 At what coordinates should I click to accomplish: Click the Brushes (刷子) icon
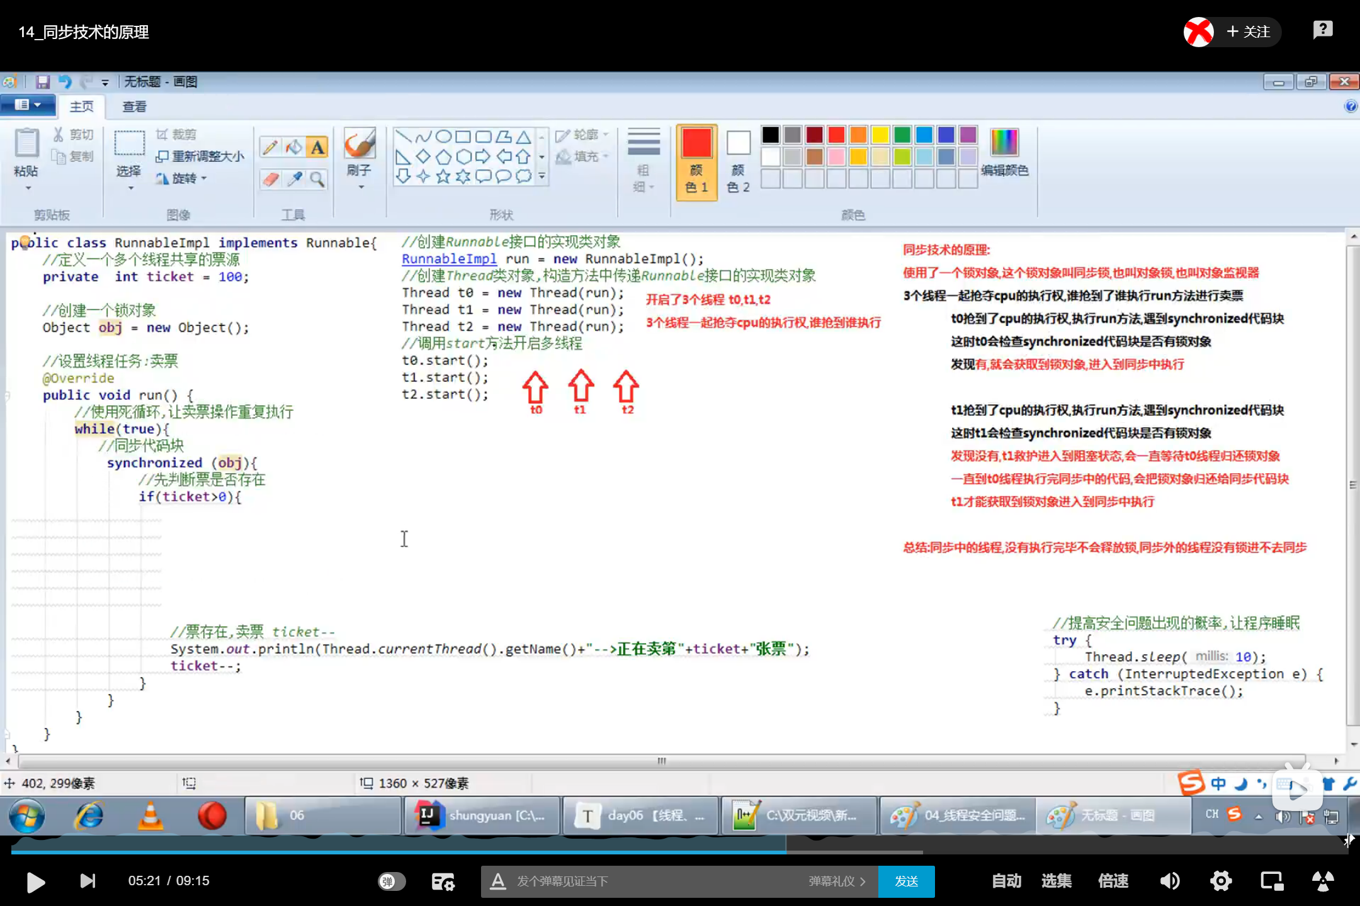pos(360,144)
